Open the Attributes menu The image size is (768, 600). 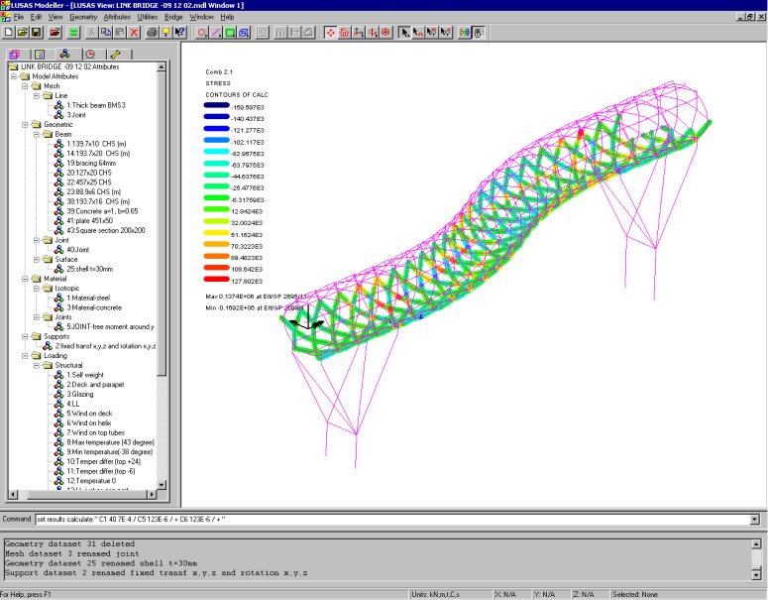pyautogui.click(x=116, y=17)
